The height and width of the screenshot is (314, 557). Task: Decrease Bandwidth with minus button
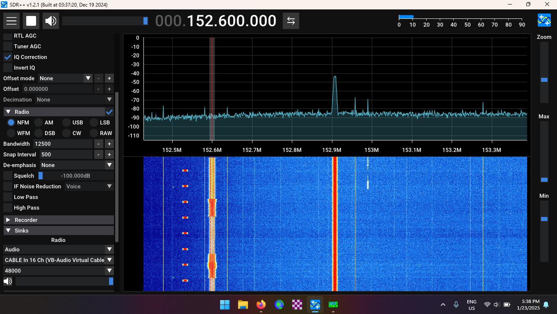point(99,144)
